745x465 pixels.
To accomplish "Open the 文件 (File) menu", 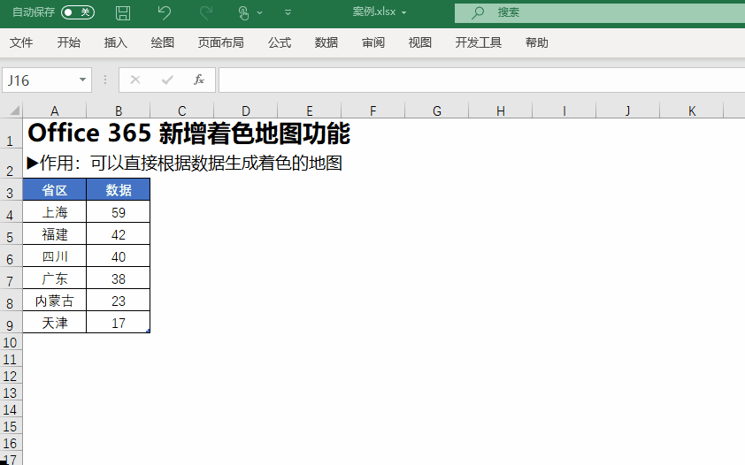I will 21,42.
